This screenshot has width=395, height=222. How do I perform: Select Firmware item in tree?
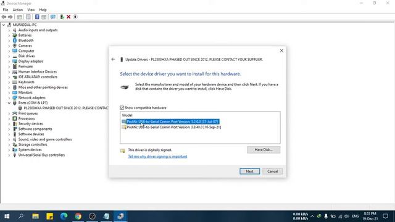click(x=25, y=67)
